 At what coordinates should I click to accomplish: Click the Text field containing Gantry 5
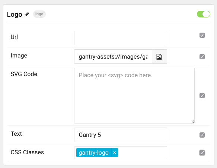(x=121, y=135)
